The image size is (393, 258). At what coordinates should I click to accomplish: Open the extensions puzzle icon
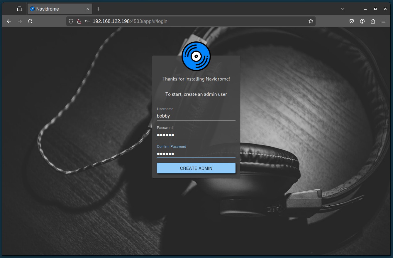click(373, 21)
